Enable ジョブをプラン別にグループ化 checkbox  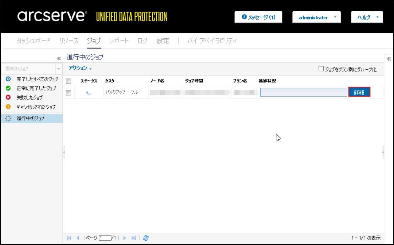click(321, 69)
